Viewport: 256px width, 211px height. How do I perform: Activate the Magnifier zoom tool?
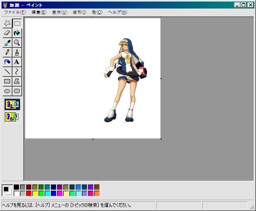click(17, 43)
